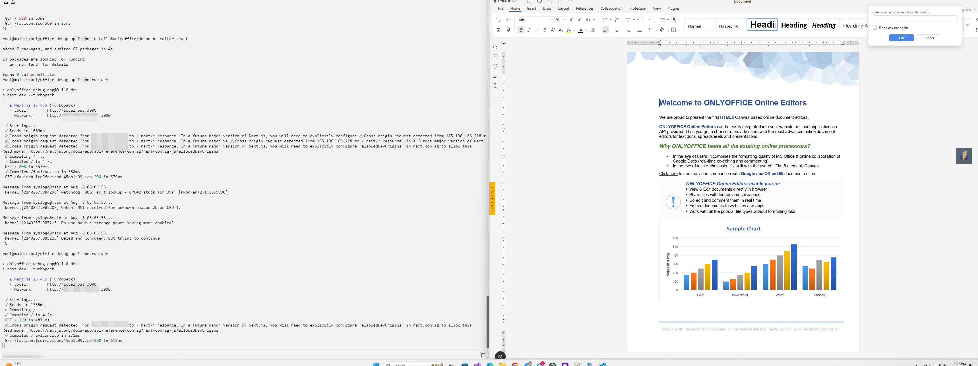Apply Subscript formatting

coord(561,30)
